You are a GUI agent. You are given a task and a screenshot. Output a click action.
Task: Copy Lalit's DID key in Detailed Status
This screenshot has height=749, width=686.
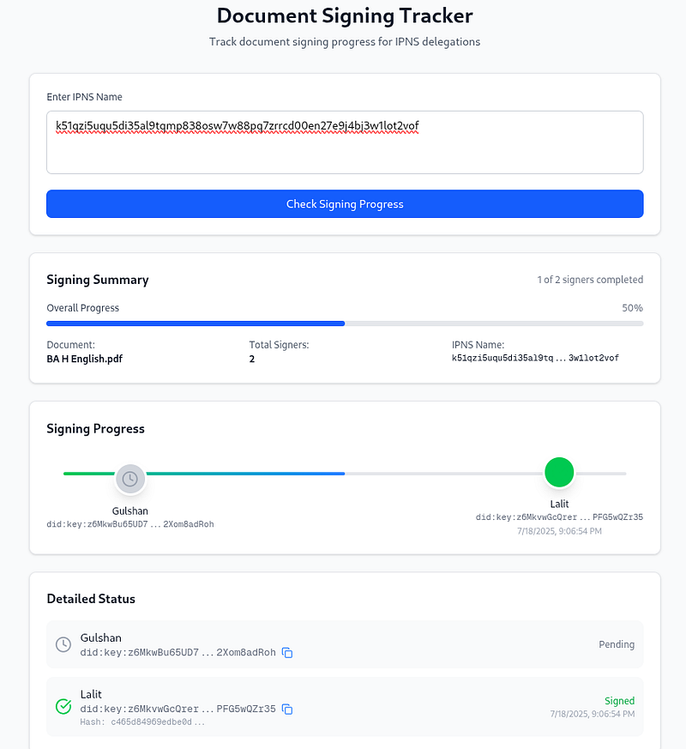pos(287,710)
